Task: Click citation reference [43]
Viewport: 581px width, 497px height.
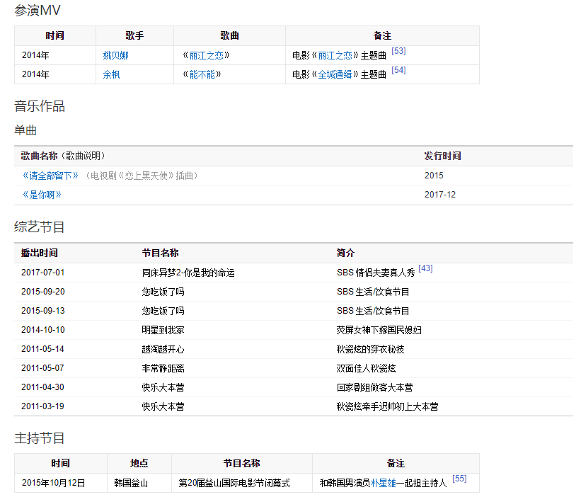Action: [x=425, y=268]
